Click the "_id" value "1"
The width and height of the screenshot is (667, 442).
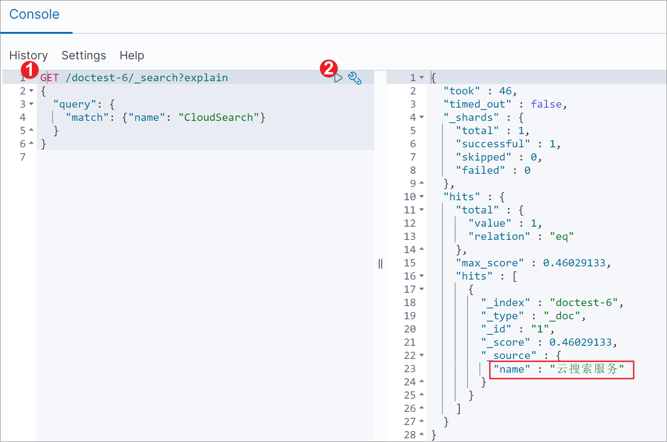(540, 329)
